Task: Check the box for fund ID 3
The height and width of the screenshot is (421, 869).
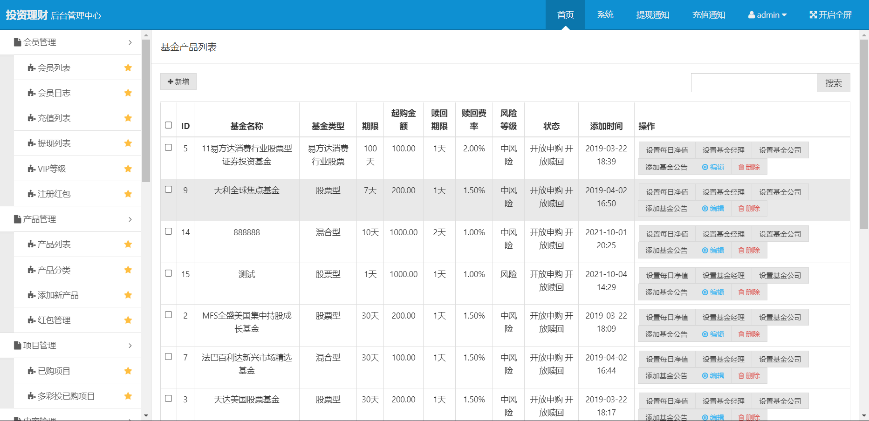Action: 169,399
